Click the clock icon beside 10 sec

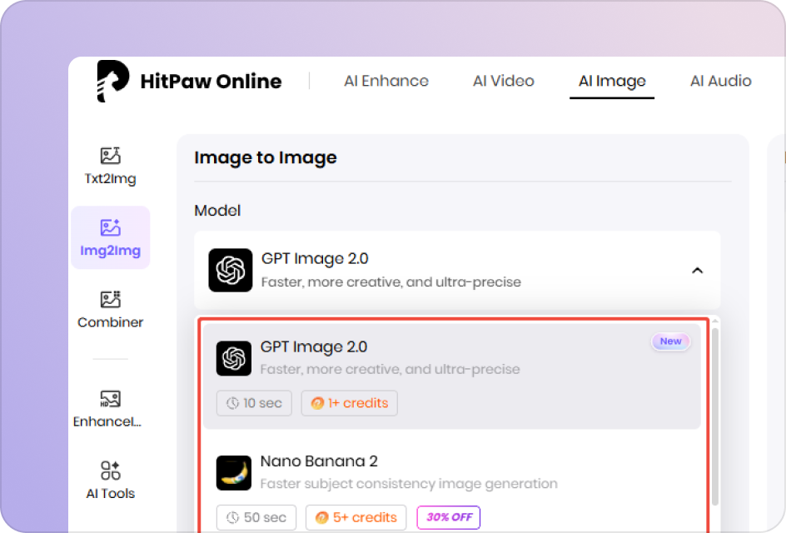[x=232, y=403]
